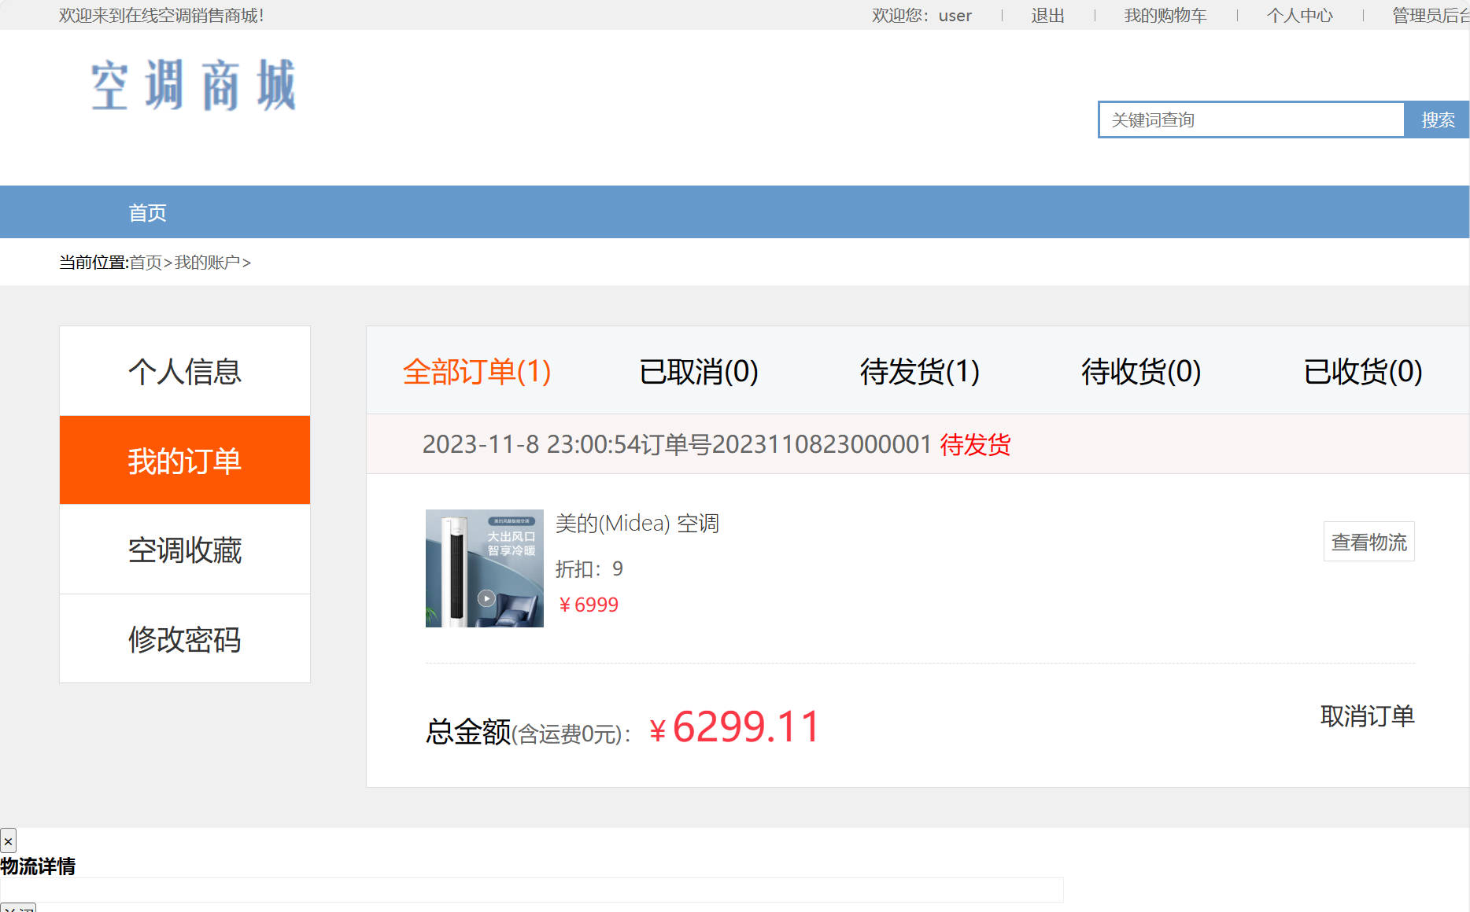
Task: Switch to 待收货(0) tab
Action: pyautogui.click(x=1140, y=371)
